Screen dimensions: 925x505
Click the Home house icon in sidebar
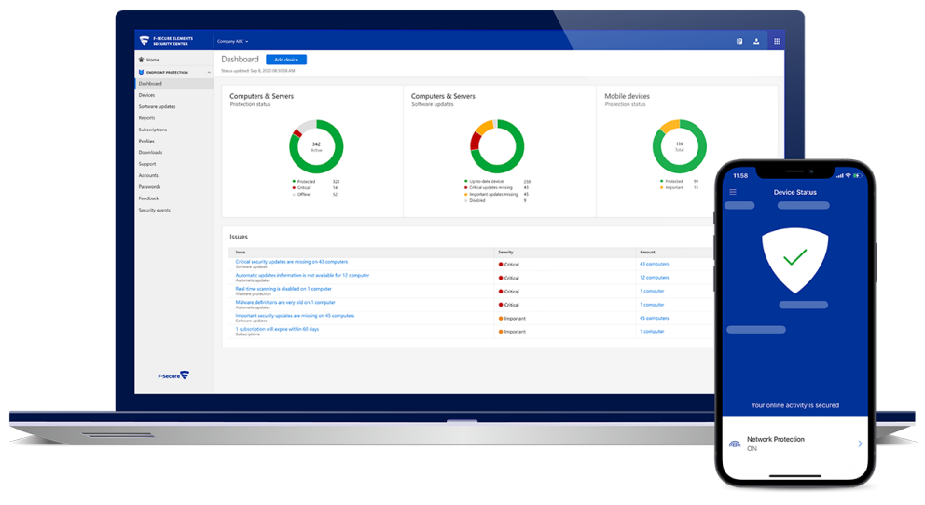141,60
